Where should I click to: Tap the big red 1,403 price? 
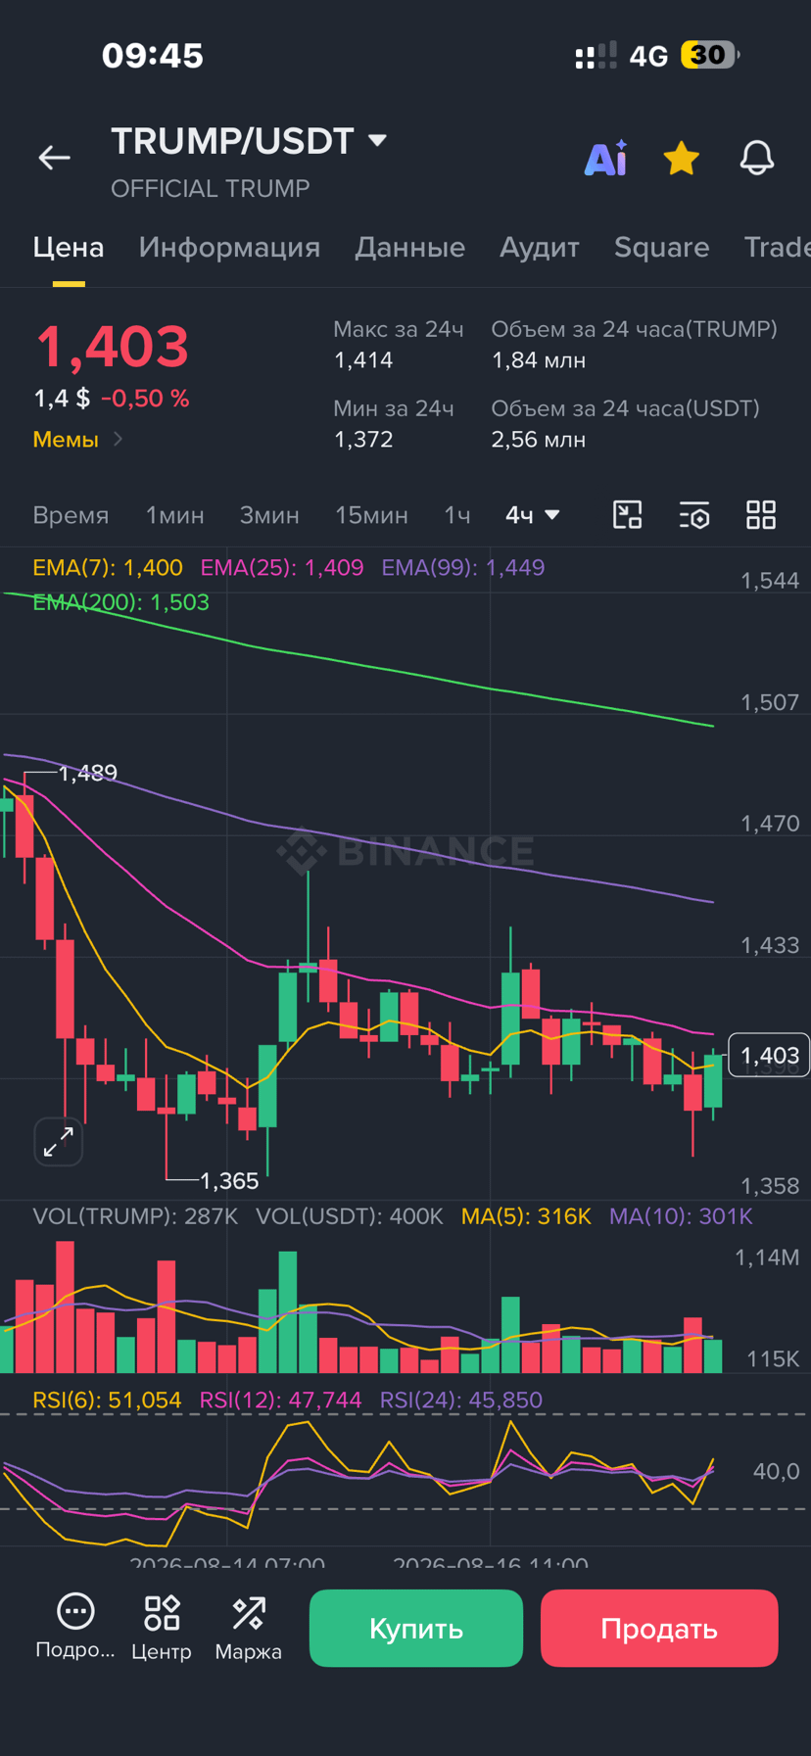point(112,347)
